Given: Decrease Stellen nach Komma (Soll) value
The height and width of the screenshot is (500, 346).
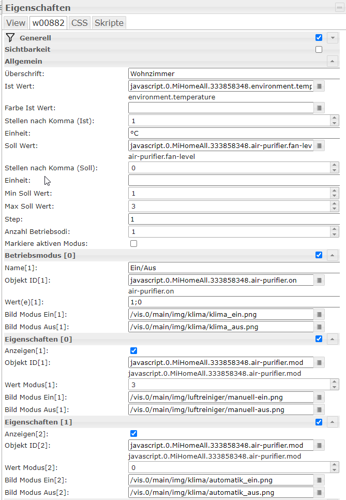Looking at the screenshot, I should (335, 171).
